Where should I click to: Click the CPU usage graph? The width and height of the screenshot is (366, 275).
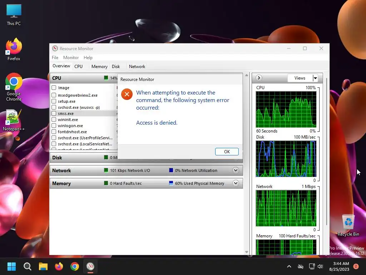(x=286, y=110)
